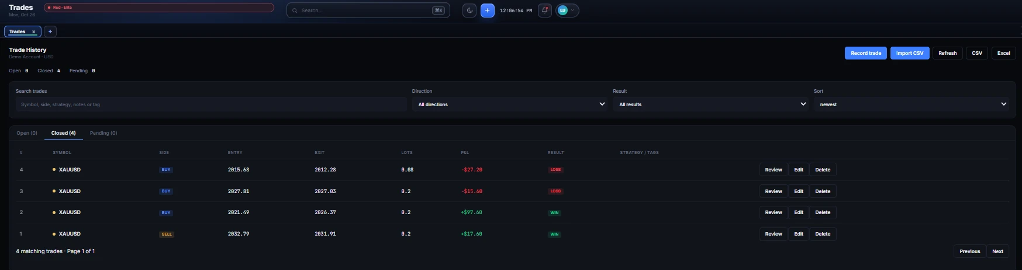Delete trade number 4
This screenshot has height=270, width=1022.
pyautogui.click(x=823, y=170)
